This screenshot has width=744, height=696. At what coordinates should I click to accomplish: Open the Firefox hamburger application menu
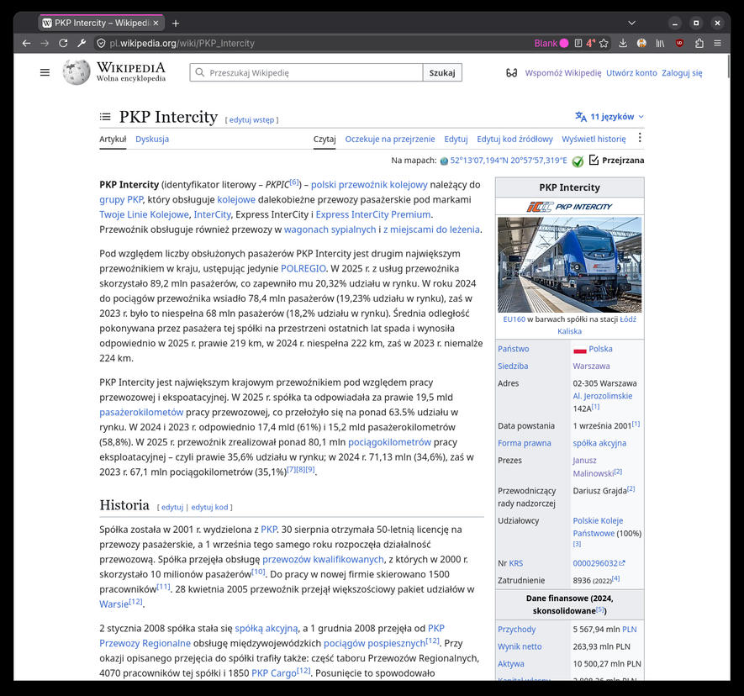point(717,43)
